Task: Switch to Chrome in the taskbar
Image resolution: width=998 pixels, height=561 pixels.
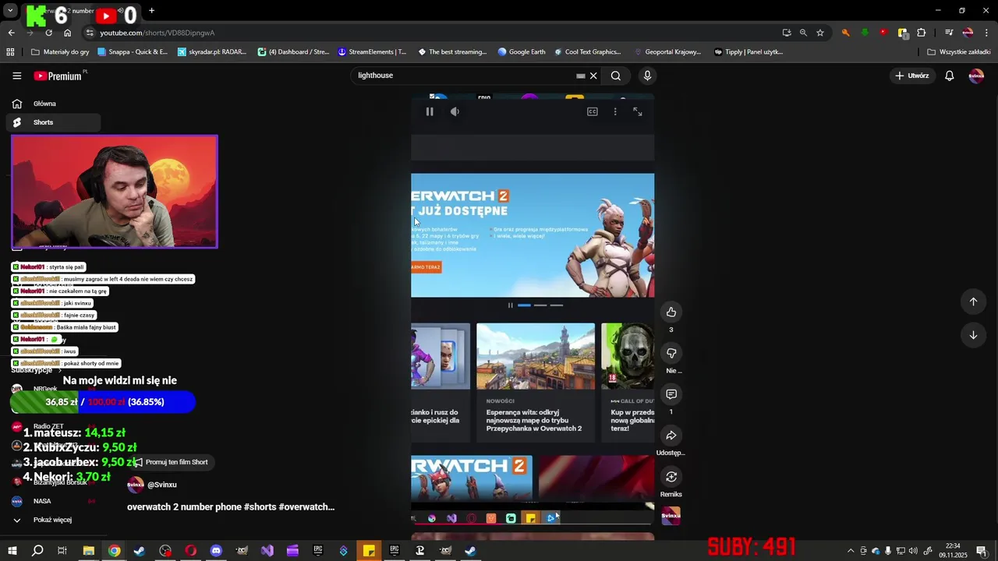Action: (x=115, y=551)
